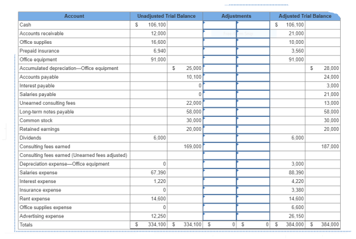Click Office equipment debit adjustment field
Viewport: 356px width, 239px height.
pos(219,60)
